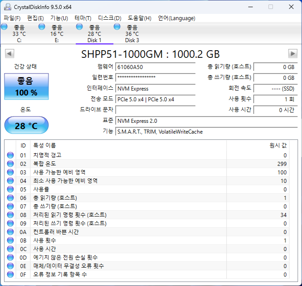Click status orb of 0D 예기치 않은 전원 손실 횟수
Image resolution: width=302 pixels, height=286 pixels.
click(10, 257)
